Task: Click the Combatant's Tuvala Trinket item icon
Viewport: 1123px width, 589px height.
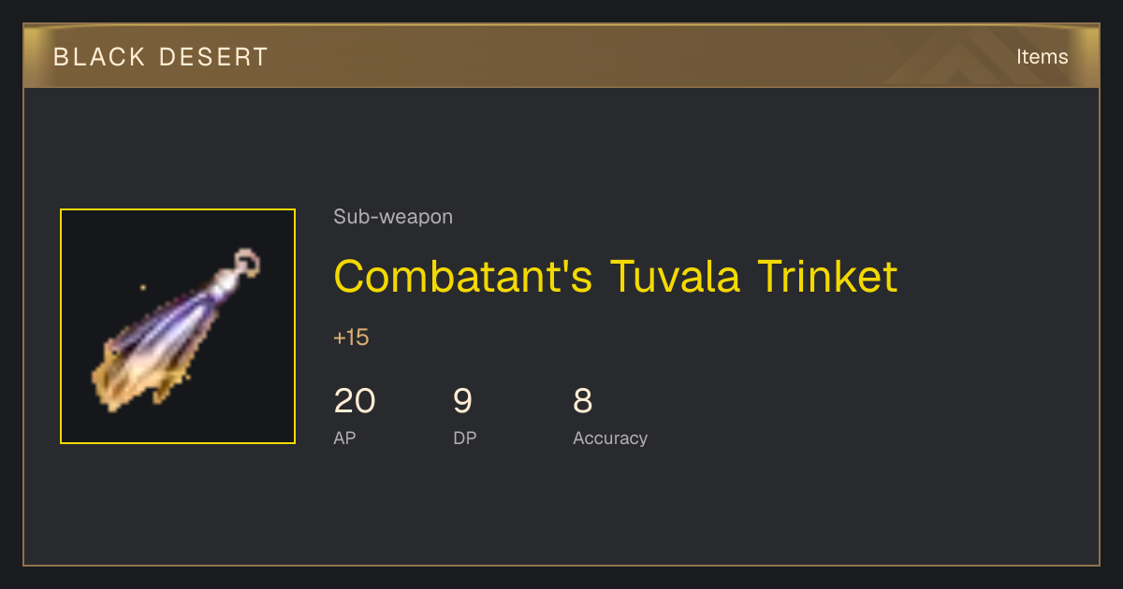Action: pos(178,326)
